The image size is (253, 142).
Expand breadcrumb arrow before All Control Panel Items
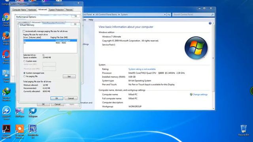pos(94,15)
